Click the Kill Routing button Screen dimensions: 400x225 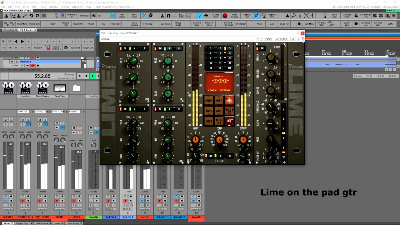147,24
